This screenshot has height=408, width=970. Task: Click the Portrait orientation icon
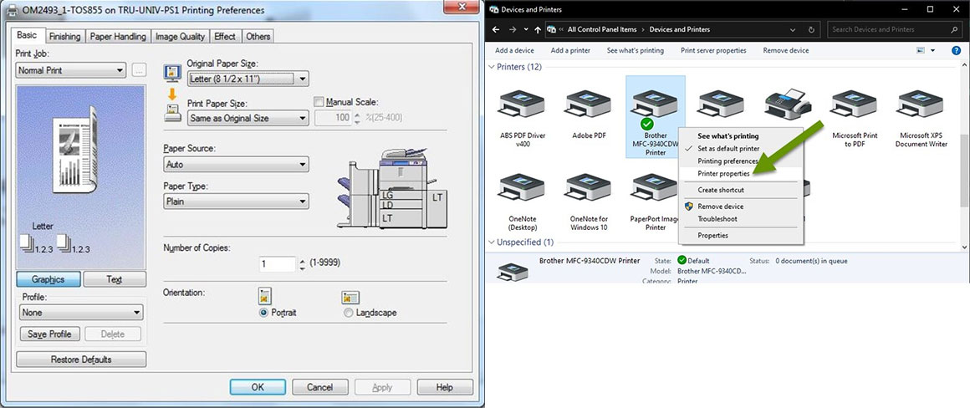[x=265, y=295]
